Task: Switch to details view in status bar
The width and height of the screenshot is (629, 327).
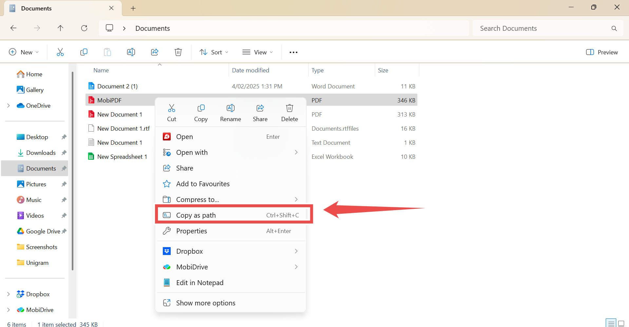Action: coord(611,323)
